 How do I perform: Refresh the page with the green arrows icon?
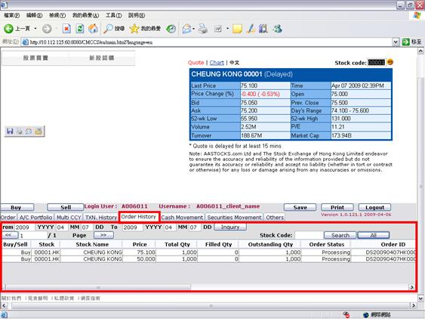tap(80, 29)
